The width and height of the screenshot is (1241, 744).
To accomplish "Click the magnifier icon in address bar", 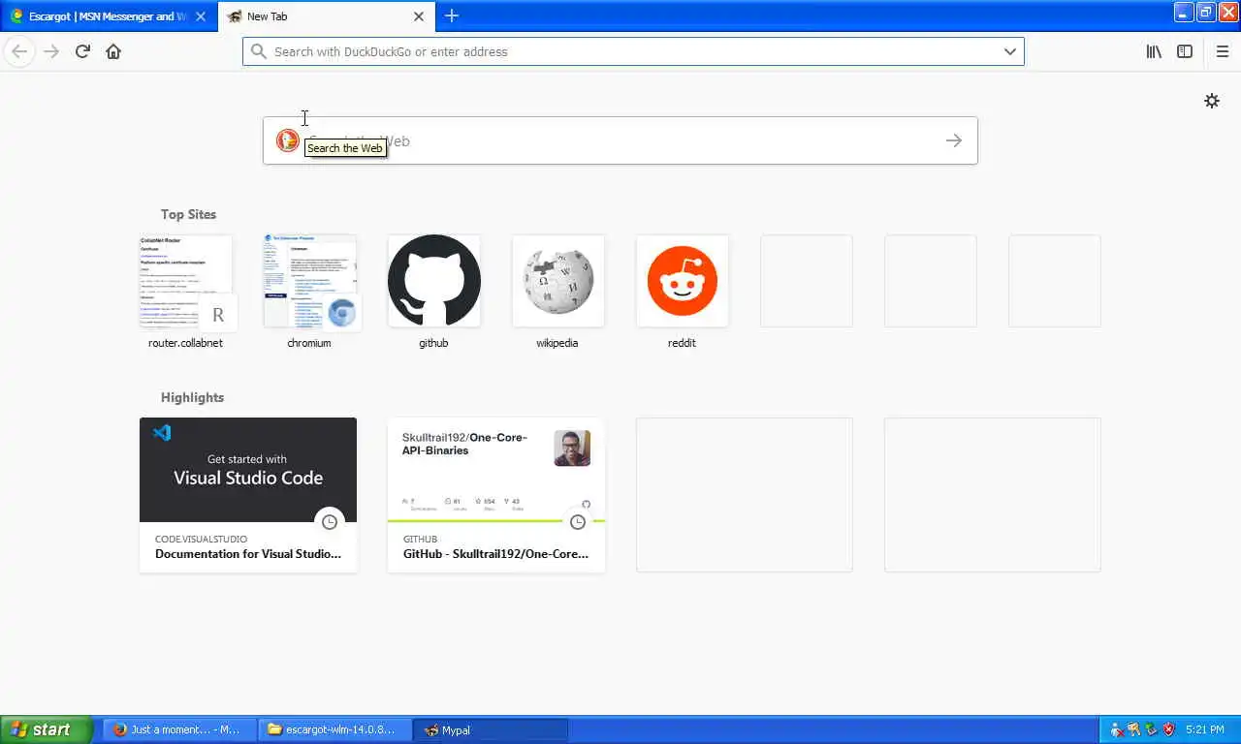I will pos(258,51).
